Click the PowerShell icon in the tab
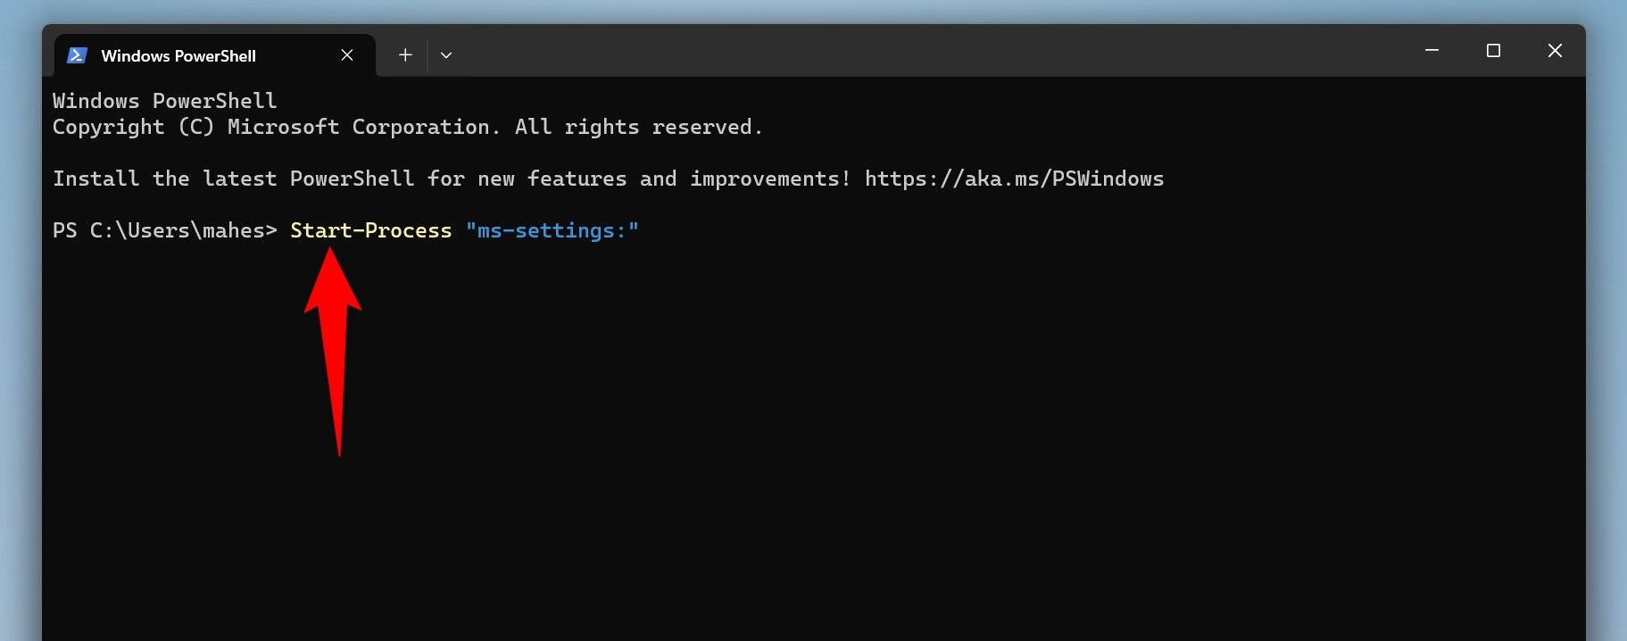Screen dimensions: 1627x641 point(77,55)
